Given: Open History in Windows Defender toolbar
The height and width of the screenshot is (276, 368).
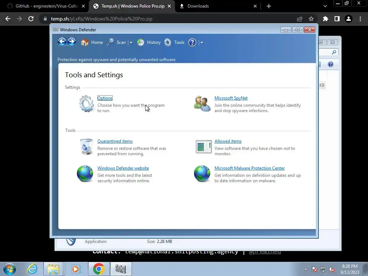Looking at the screenshot, I should pyautogui.click(x=149, y=42).
